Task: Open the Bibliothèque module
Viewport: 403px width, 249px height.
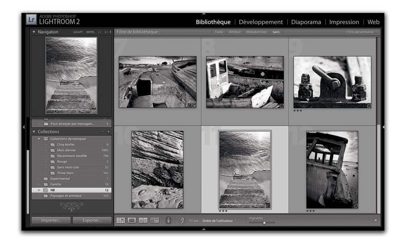Action: coord(213,22)
